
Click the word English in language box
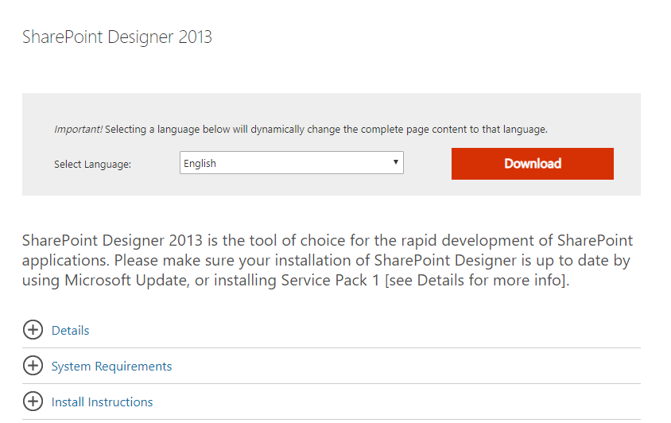[200, 164]
